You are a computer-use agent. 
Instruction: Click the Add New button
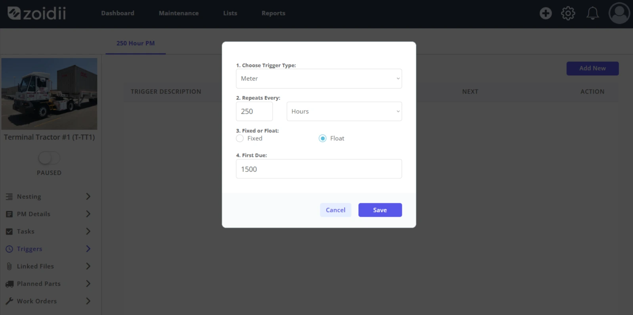593,68
